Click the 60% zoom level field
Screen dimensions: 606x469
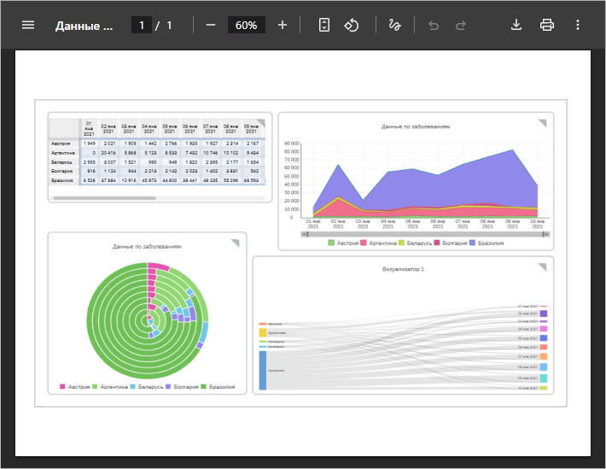click(x=246, y=25)
